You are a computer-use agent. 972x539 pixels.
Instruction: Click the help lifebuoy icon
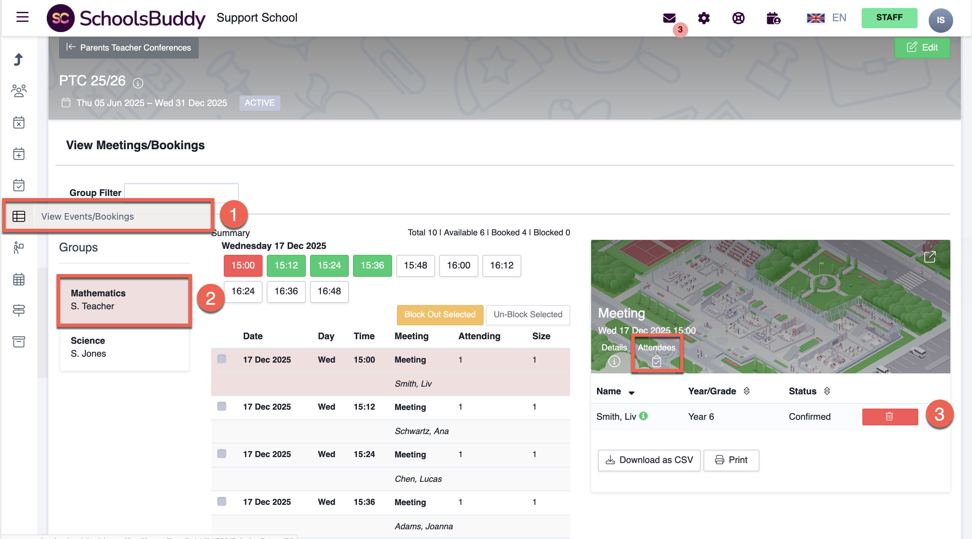point(738,18)
